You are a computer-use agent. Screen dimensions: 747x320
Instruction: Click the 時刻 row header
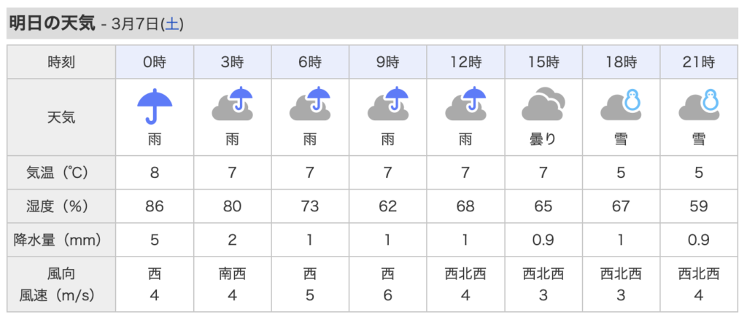[x=61, y=62]
